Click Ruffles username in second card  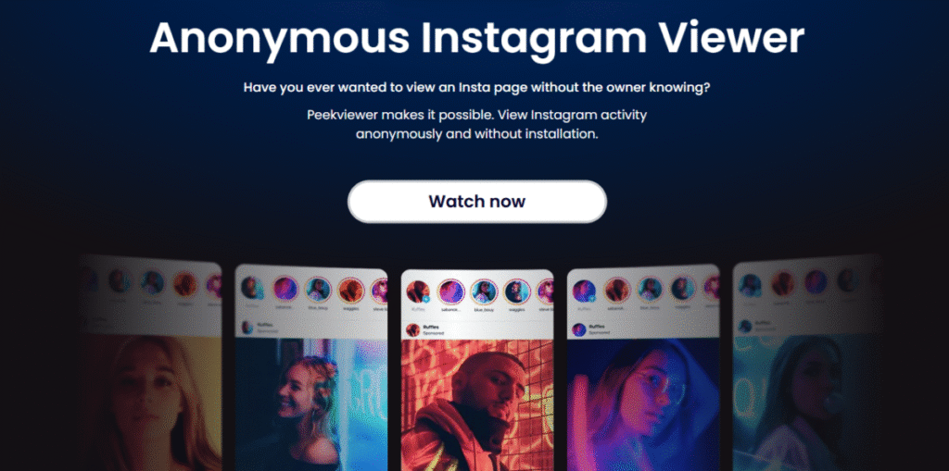point(264,326)
